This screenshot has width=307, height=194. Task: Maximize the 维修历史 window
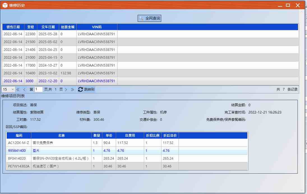288,5
